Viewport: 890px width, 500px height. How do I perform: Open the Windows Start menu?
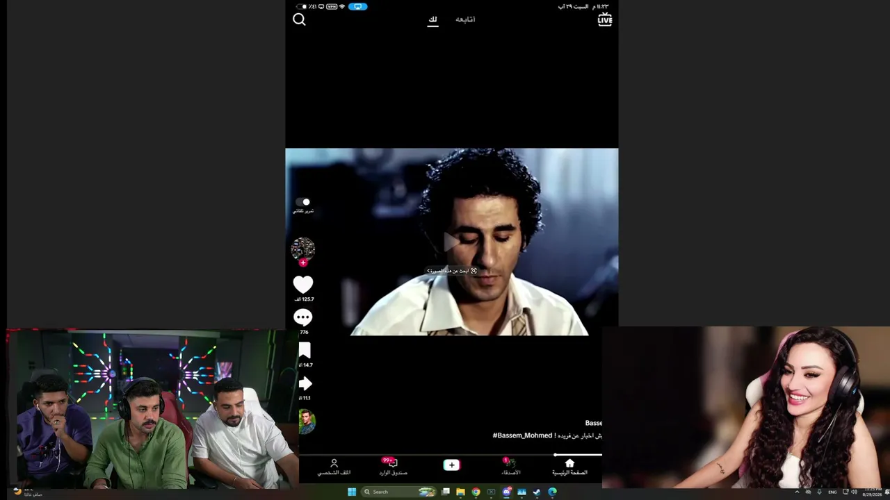click(352, 492)
